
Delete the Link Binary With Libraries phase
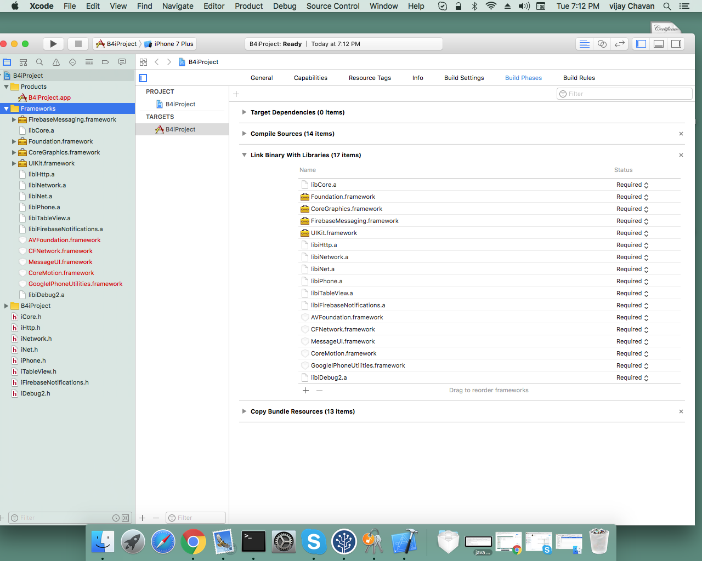[681, 155]
